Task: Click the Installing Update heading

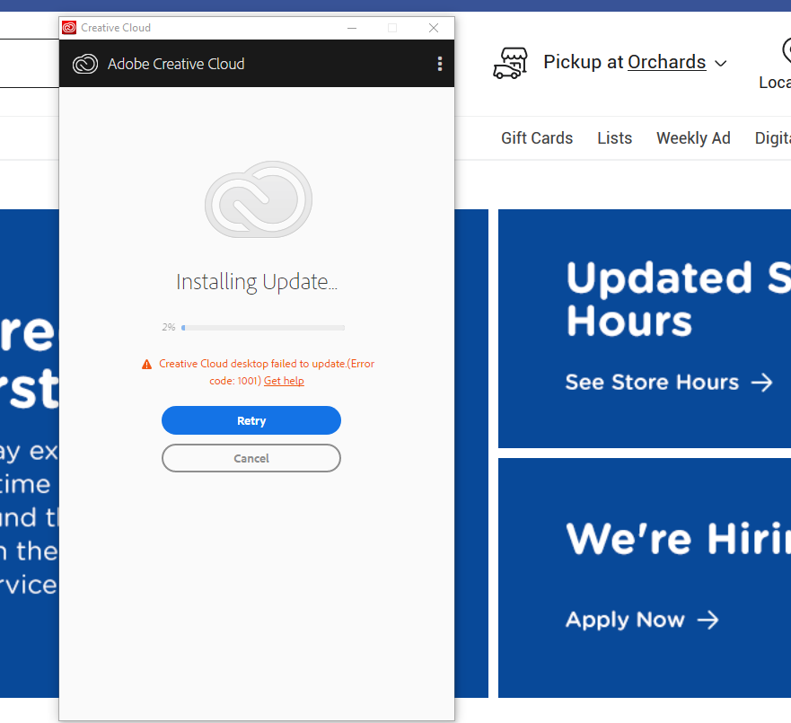Action: coord(257,282)
